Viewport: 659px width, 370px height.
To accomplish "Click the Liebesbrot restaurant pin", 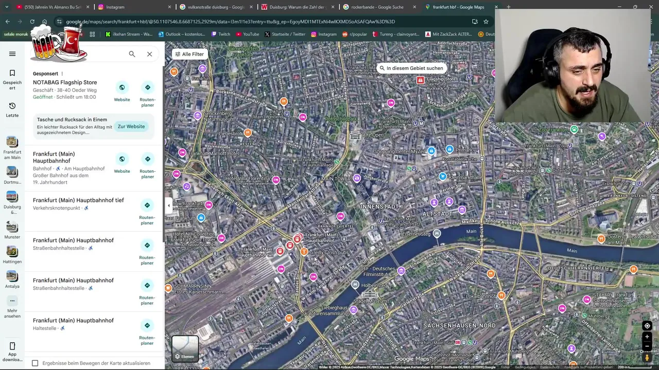I will click(x=248, y=133).
